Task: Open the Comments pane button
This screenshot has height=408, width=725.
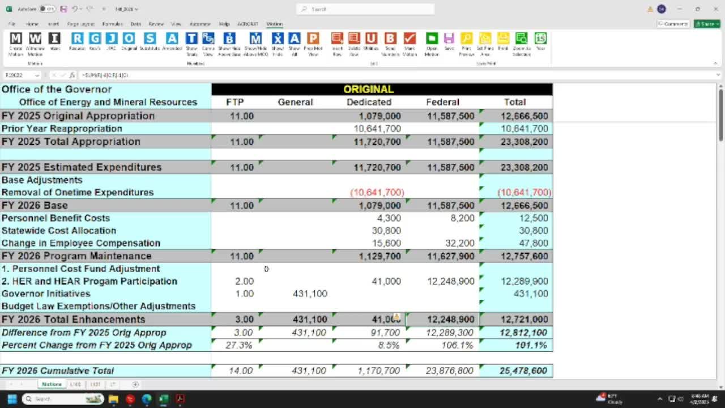Action: coord(673,24)
